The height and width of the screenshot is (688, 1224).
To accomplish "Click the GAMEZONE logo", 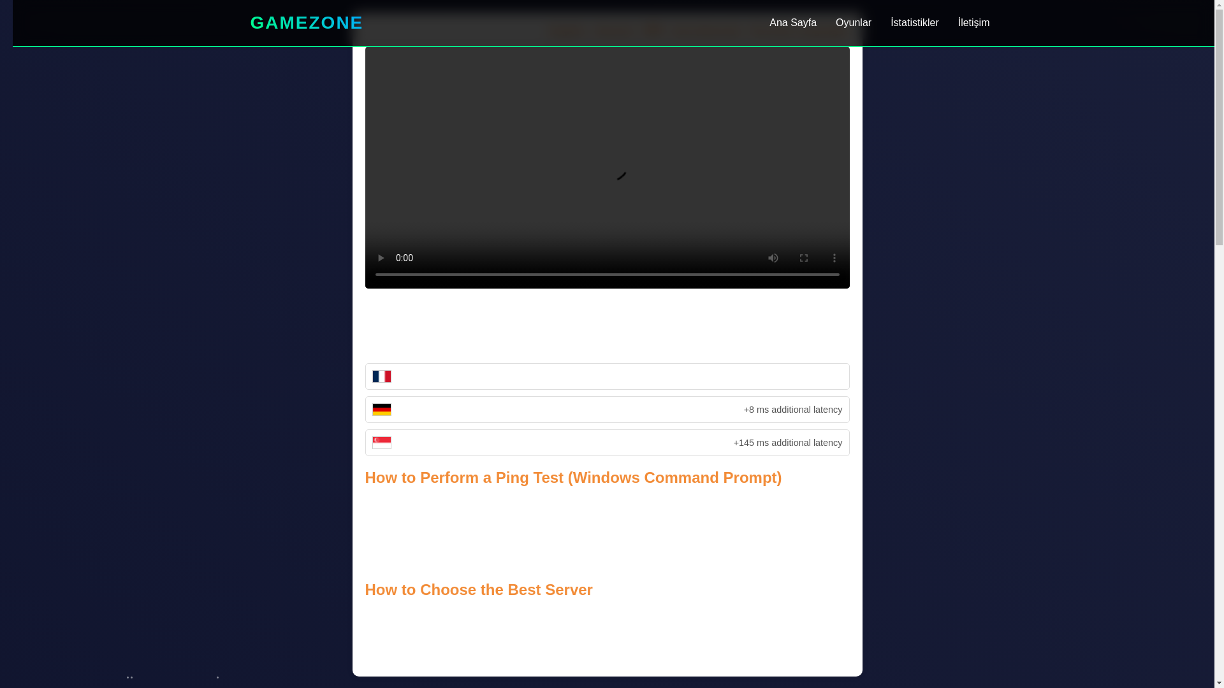I will 306,23.
